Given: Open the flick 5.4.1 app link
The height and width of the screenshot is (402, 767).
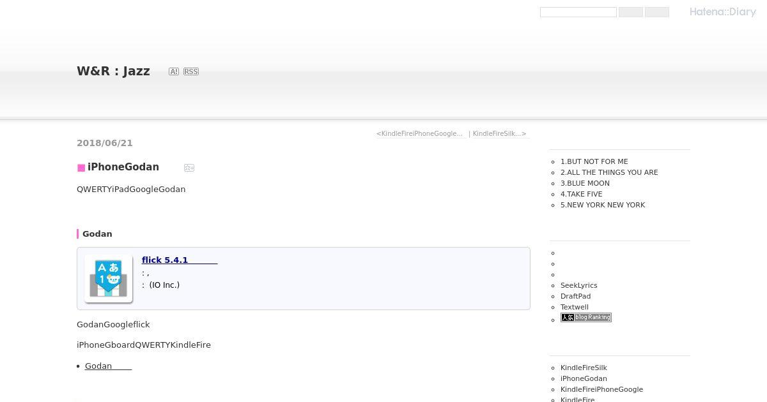Looking at the screenshot, I should point(180,260).
